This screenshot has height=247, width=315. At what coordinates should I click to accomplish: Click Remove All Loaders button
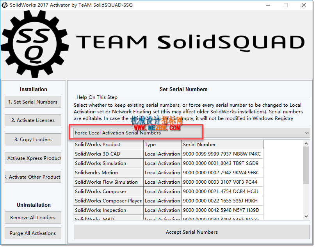[33, 218]
